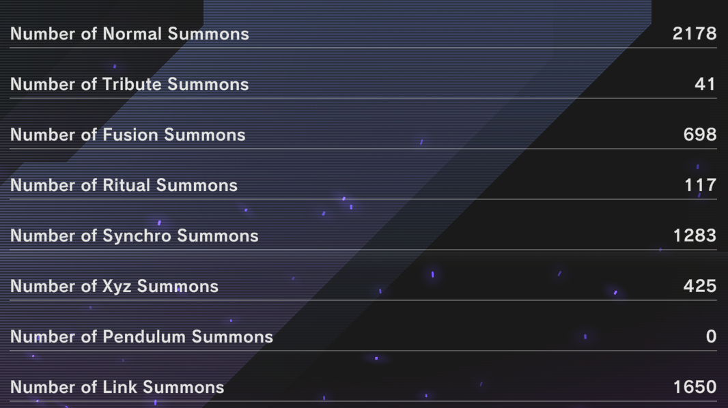This screenshot has height=408, width=728.
Task: Click the 117 ritual summons count
Action: [700, 186]
